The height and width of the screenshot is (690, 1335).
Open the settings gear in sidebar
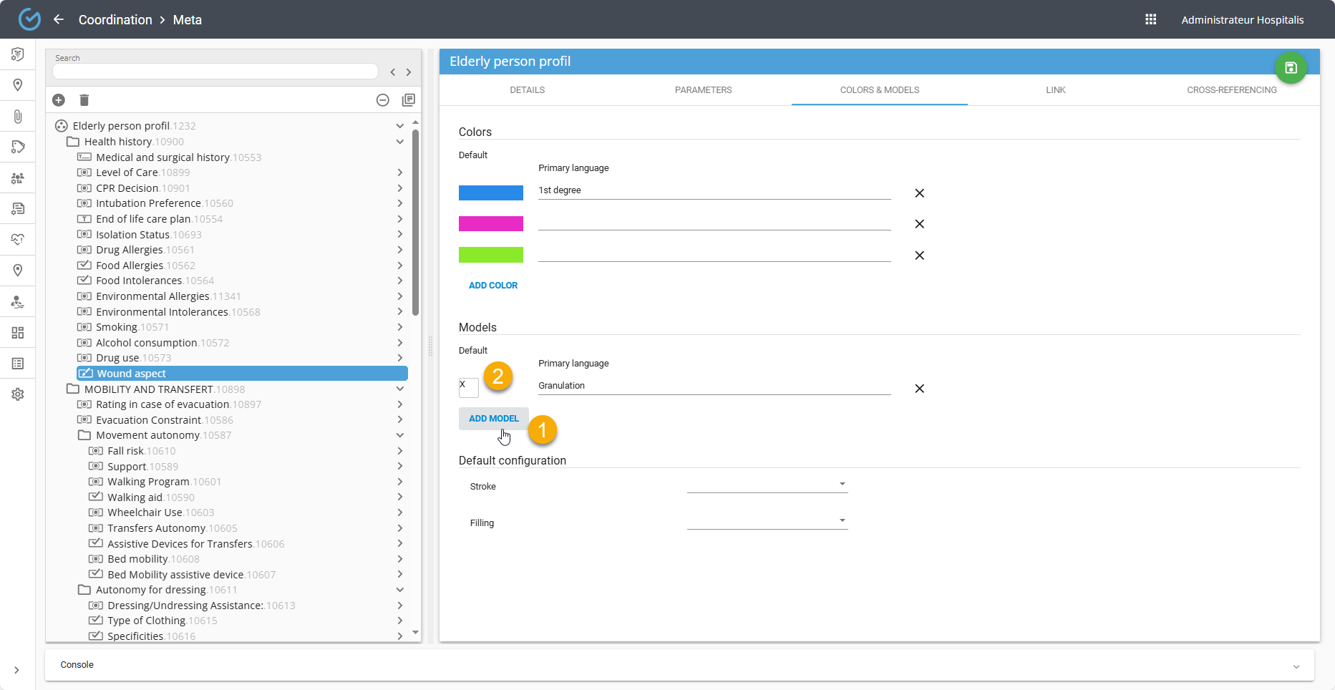click(18, 394)
